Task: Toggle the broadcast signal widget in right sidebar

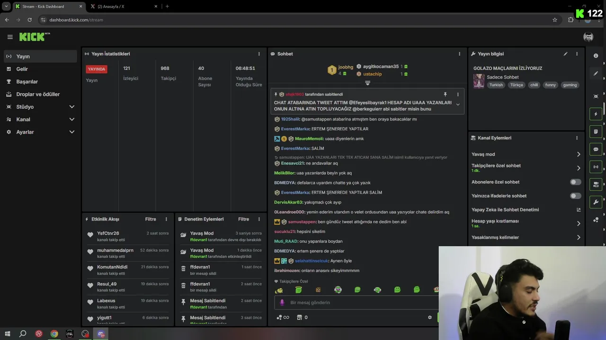Action: [596, 167]
